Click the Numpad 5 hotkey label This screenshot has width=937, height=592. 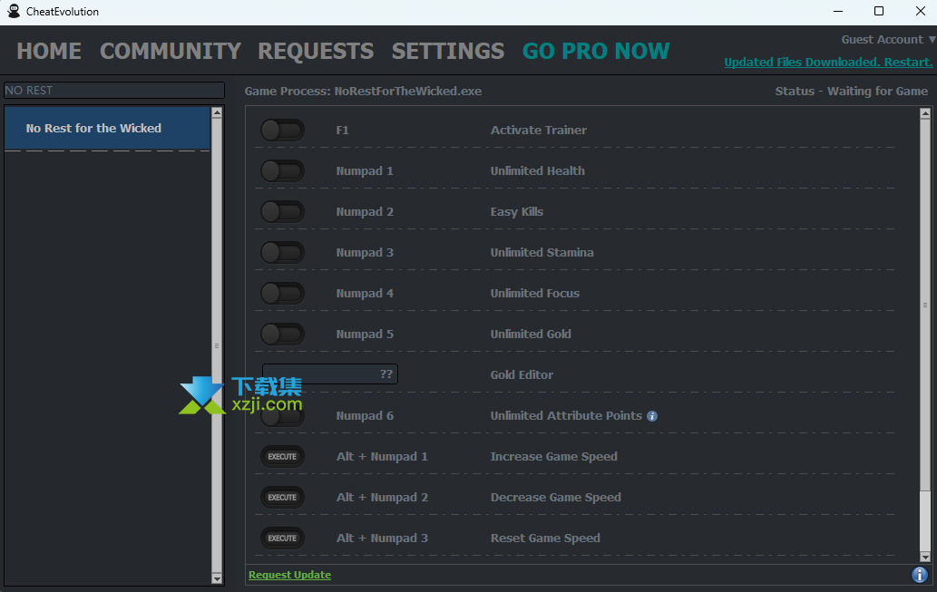pyautogui.click(x=365, y=334)
